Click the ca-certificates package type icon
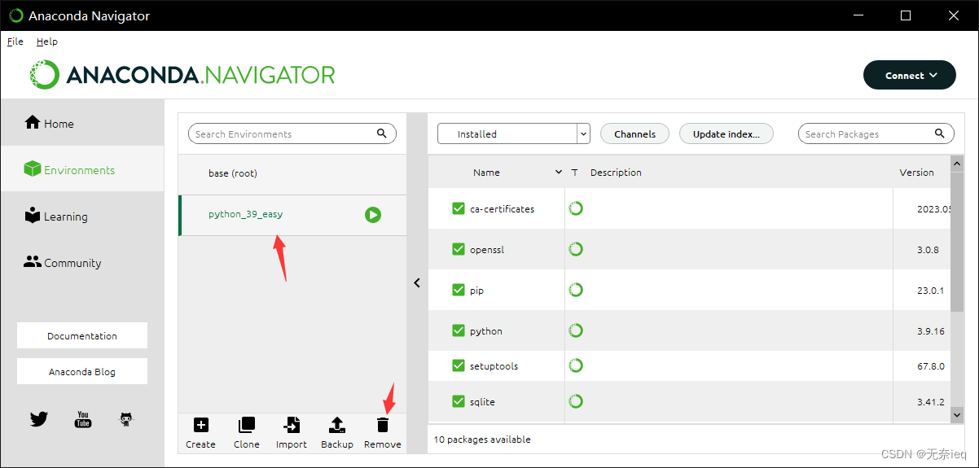The width and height of the screenshot is (979, 468). (576, 208)
